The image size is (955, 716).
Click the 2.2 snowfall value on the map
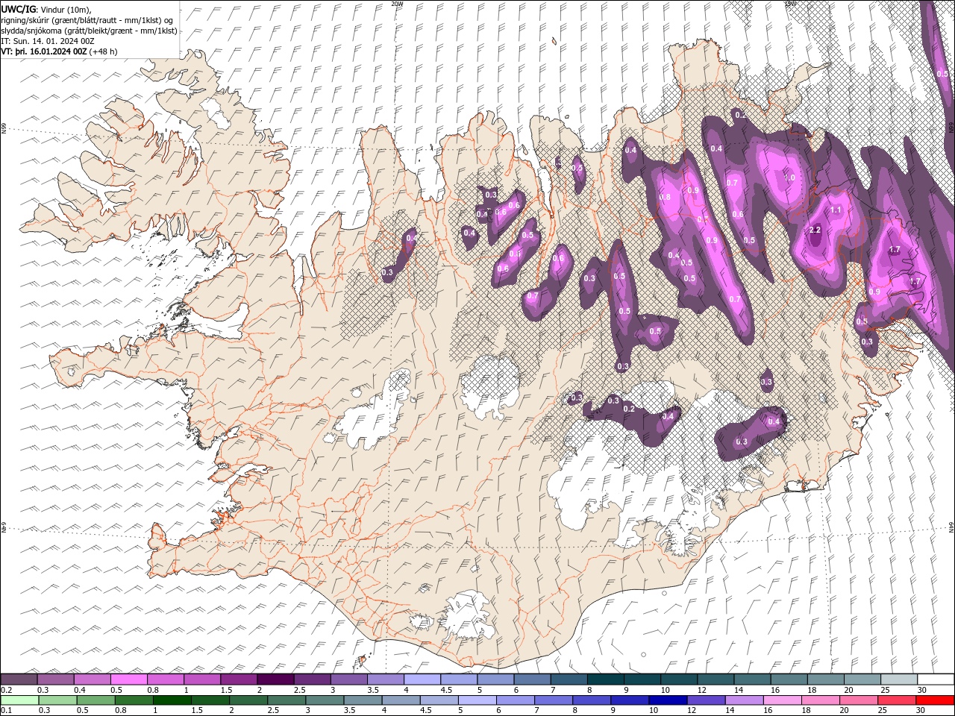[815, 230]
